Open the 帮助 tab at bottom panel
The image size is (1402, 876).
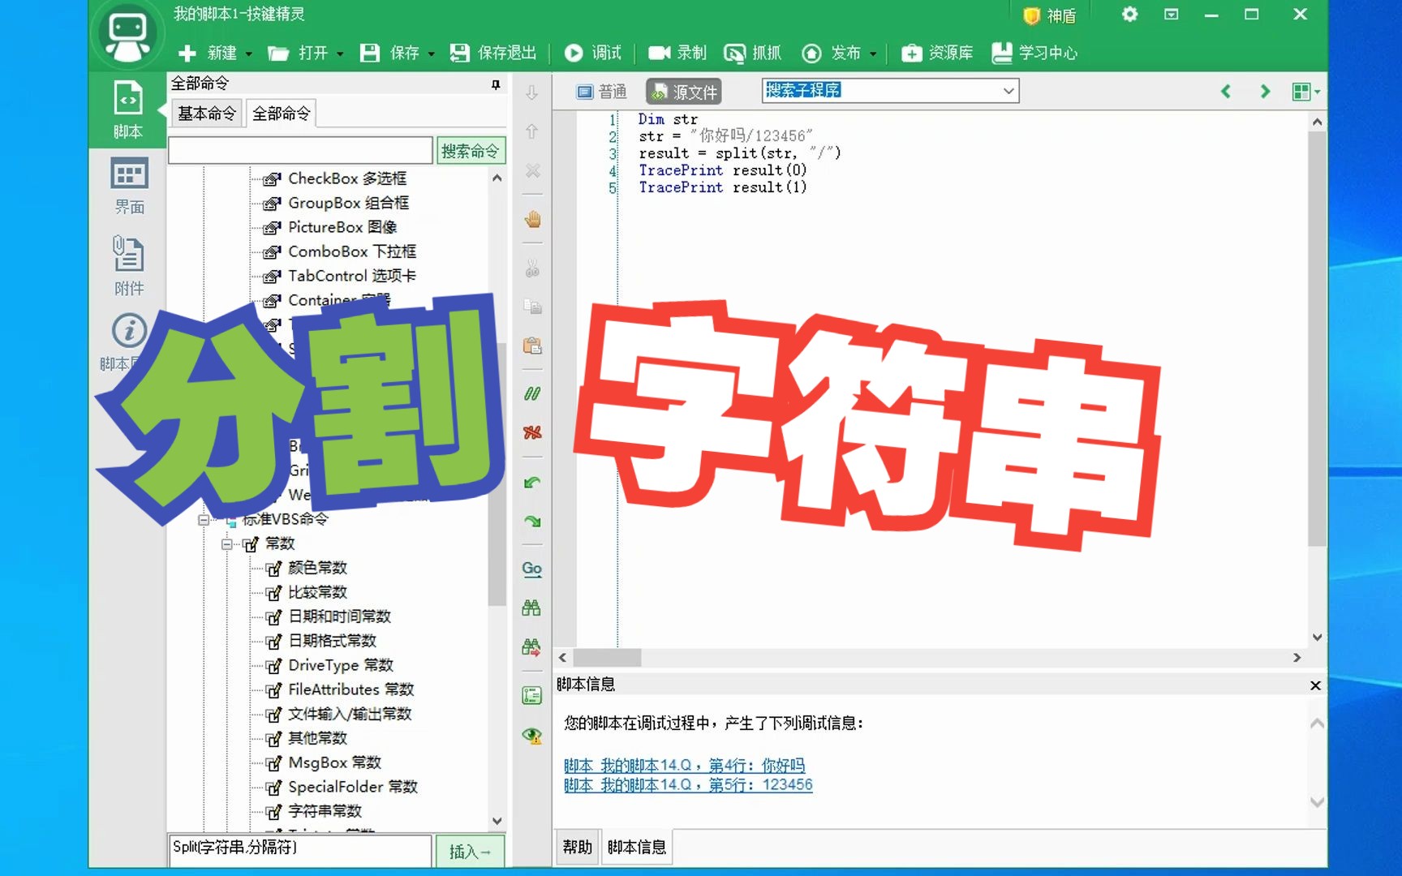click(x=576, y=846)
